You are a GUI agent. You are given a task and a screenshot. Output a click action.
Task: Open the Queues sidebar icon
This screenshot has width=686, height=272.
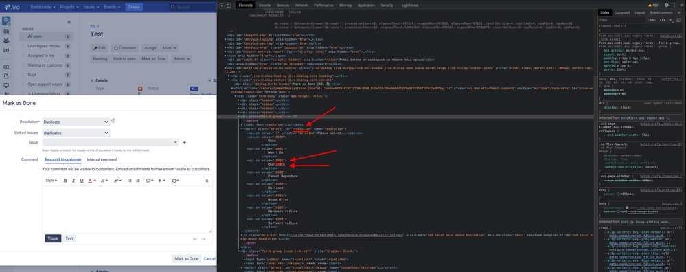(x=6, y=32)
